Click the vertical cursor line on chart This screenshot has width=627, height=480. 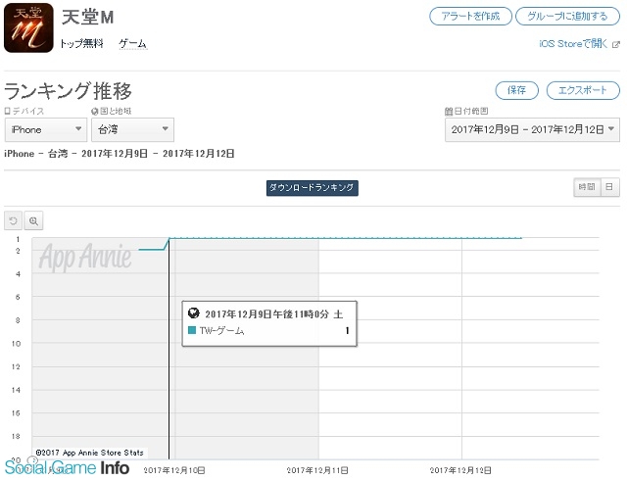169,348
